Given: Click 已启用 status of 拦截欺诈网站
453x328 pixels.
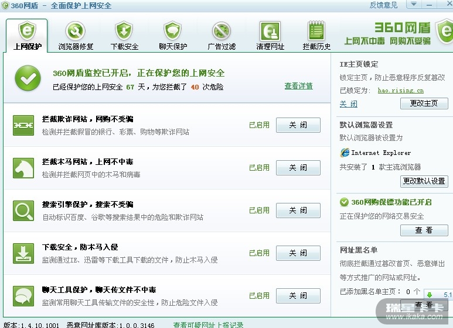Looking at the screenshot, I should pos(259,125).
